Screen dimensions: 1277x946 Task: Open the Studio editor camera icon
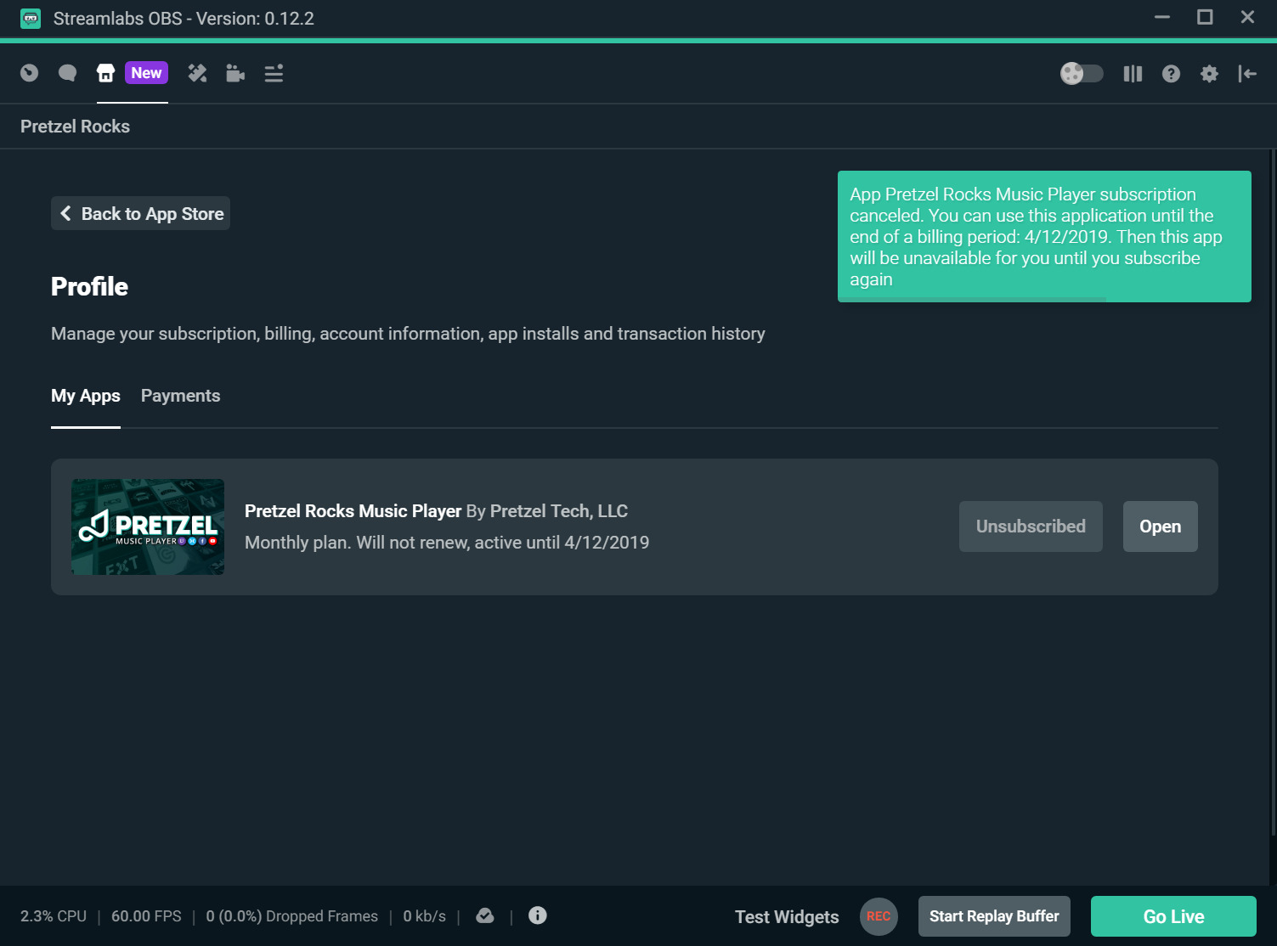(x=235, y=74)
